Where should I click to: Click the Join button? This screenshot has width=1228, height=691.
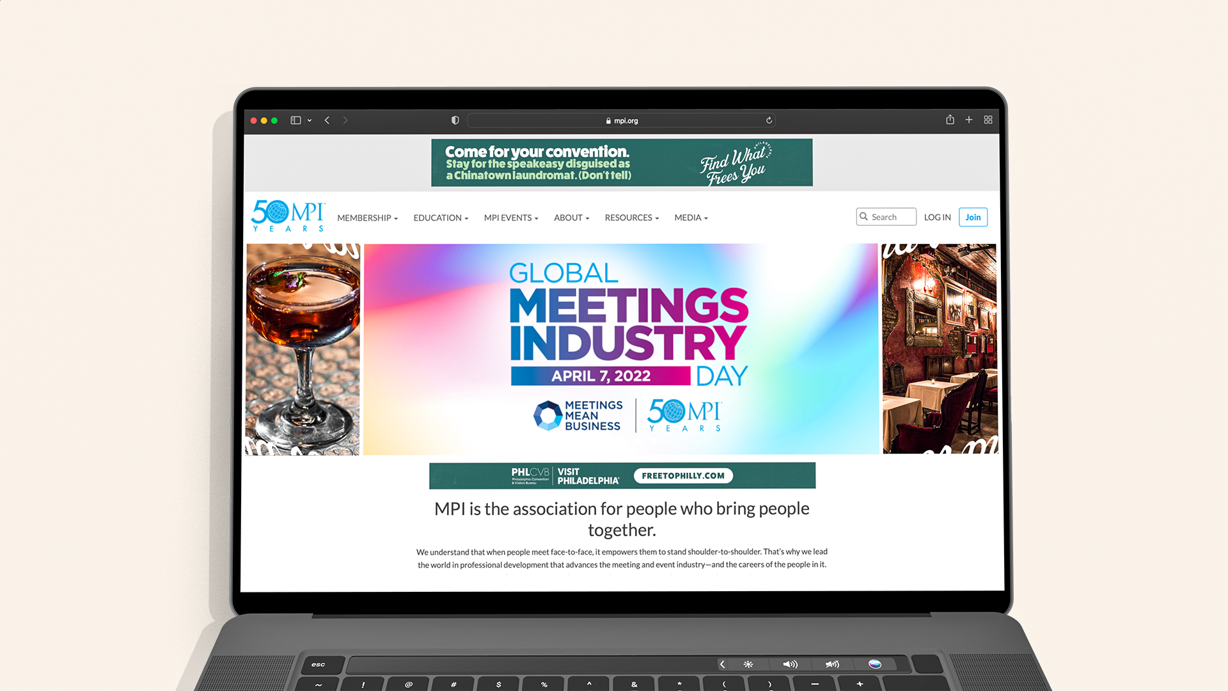point(973,217)
